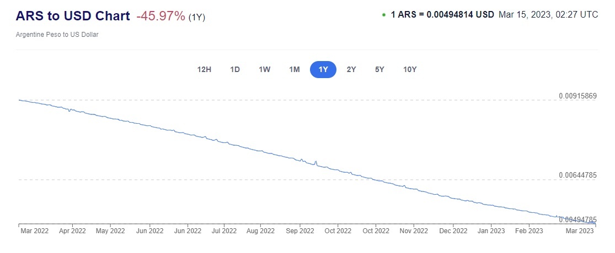Image resolution: width=615 pixels, height=253 pixels.
Task: Click the Sep 2022 axis marker
Action: [x=300, y=231]
